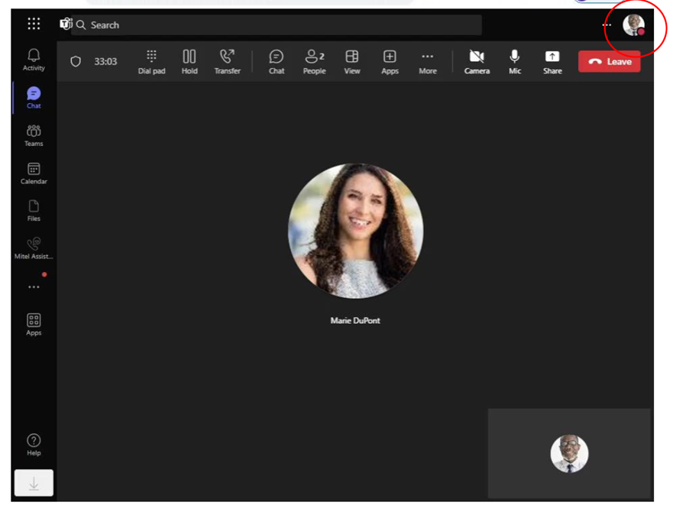Screen dimensions: 673x528
Task: Turn on your camera
Action: 477,61
